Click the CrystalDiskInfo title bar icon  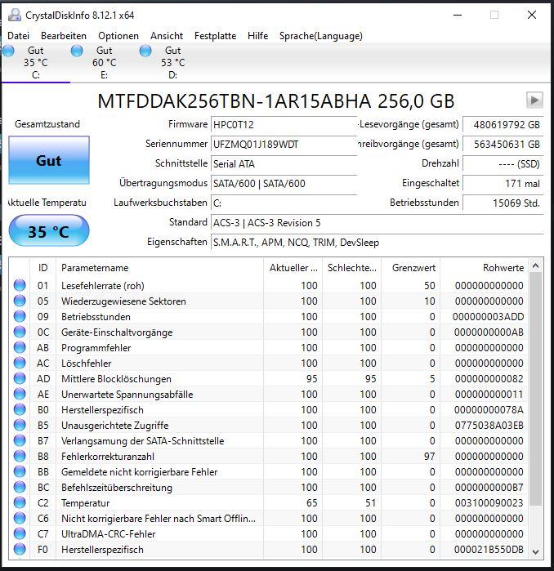coord(15,15)
